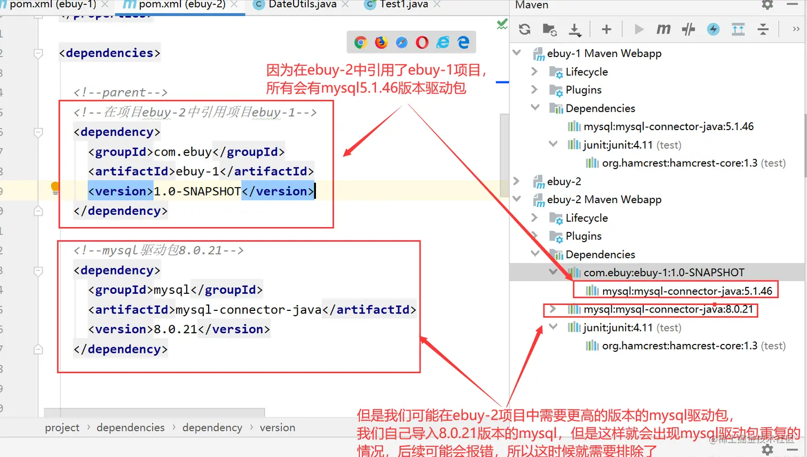Click the 'version' breadcrumb
The image size is (807, 457).
tap(278, 428)
